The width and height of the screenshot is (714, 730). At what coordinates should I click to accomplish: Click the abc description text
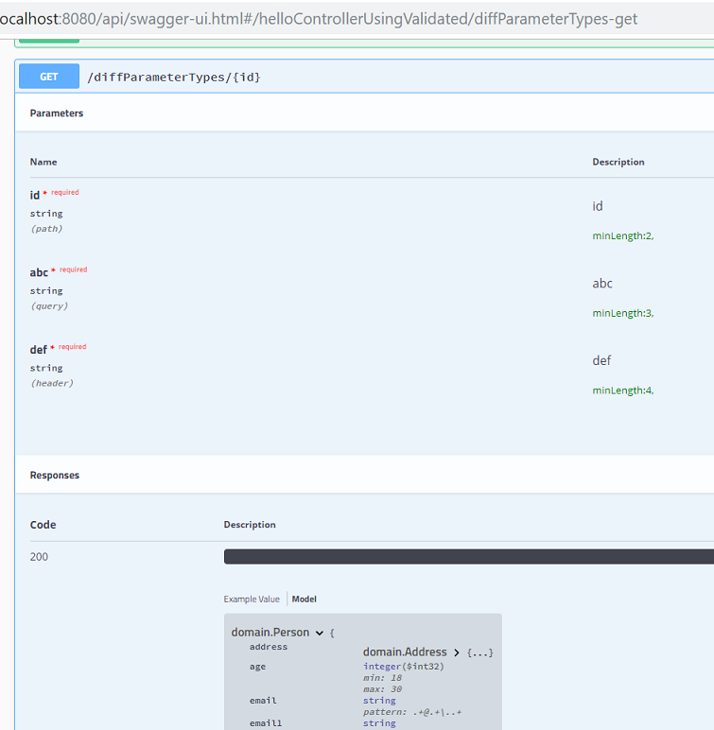click(602, 284)
